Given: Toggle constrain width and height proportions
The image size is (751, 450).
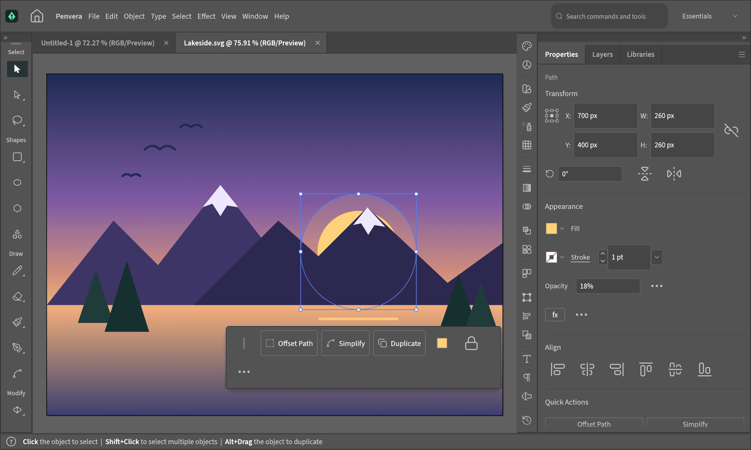Looking at the screenshot, I should click(x=731, y=130).
